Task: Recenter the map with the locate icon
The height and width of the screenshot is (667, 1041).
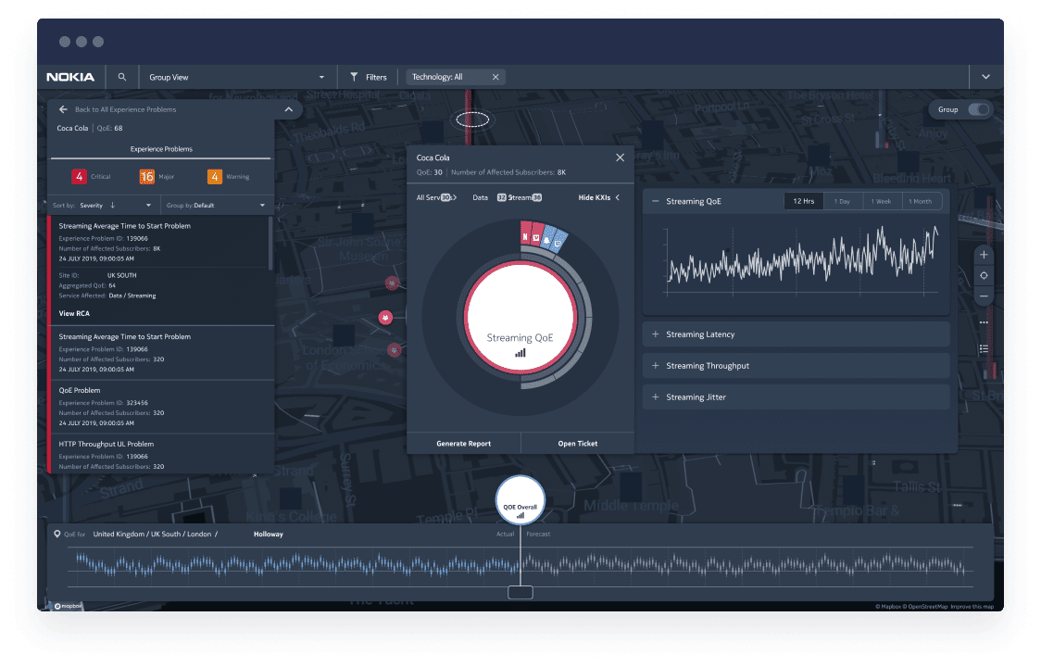Action: [x=984, y=275]
